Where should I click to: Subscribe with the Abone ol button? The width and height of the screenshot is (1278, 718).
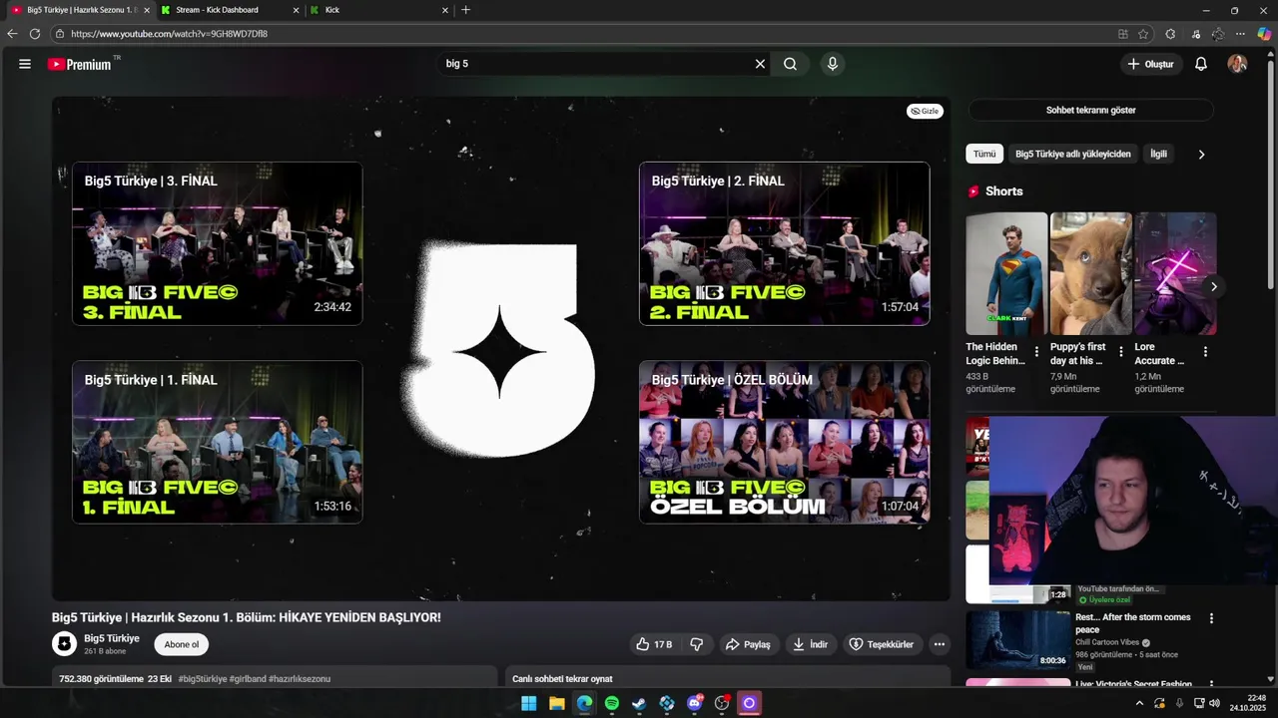(181, 644)
